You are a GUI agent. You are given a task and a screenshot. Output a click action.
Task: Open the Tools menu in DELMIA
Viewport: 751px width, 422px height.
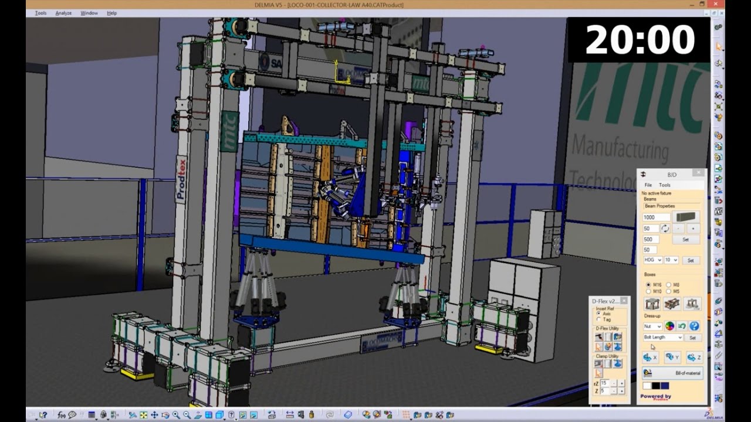tap(40, 13)
